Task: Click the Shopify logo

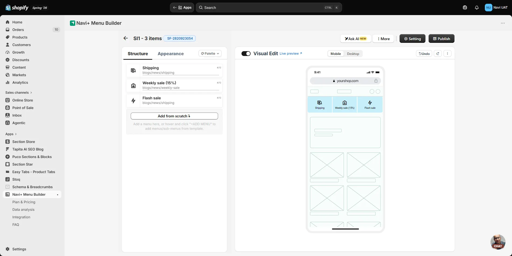Action: [x=17, y=8]
